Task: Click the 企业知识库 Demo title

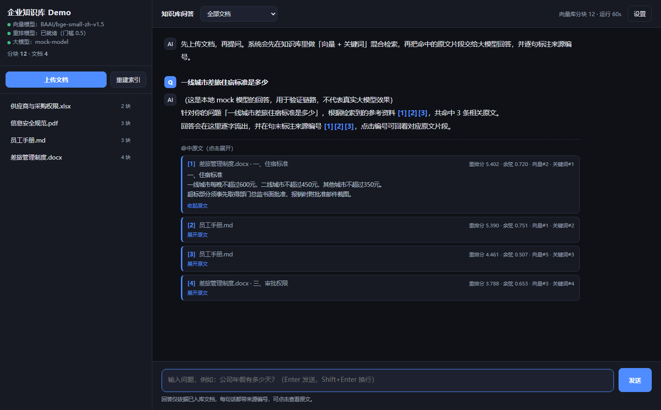Action: tap(39, 12)
